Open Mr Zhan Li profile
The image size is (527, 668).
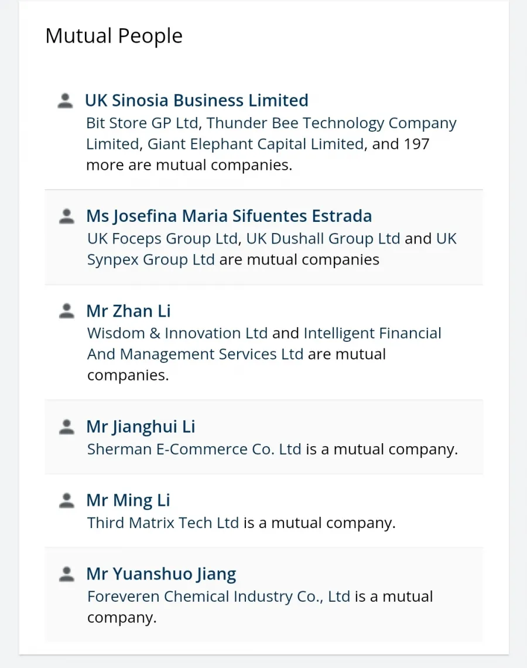coord(129,311)
